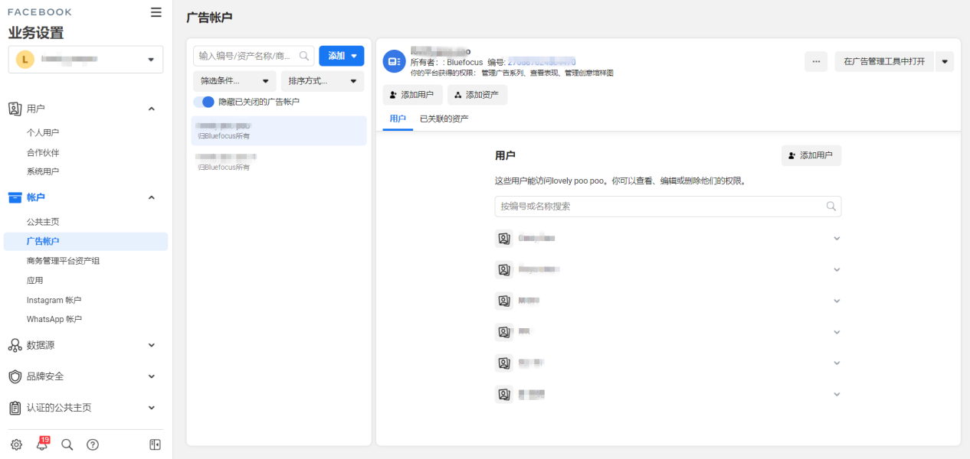Open more options via the ellipsis icon
Image resolution: width=970 pixels, height=459 pixels.
[x=816, y=61]
